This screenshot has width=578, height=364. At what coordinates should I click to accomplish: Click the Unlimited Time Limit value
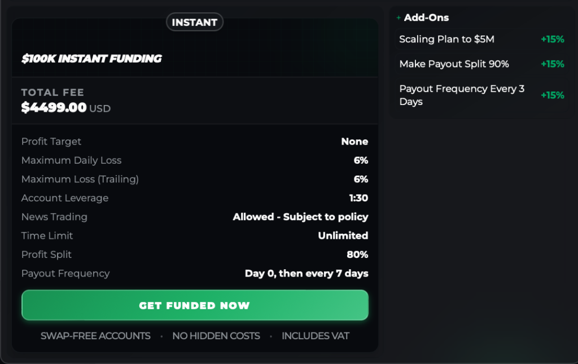(343, 236)
